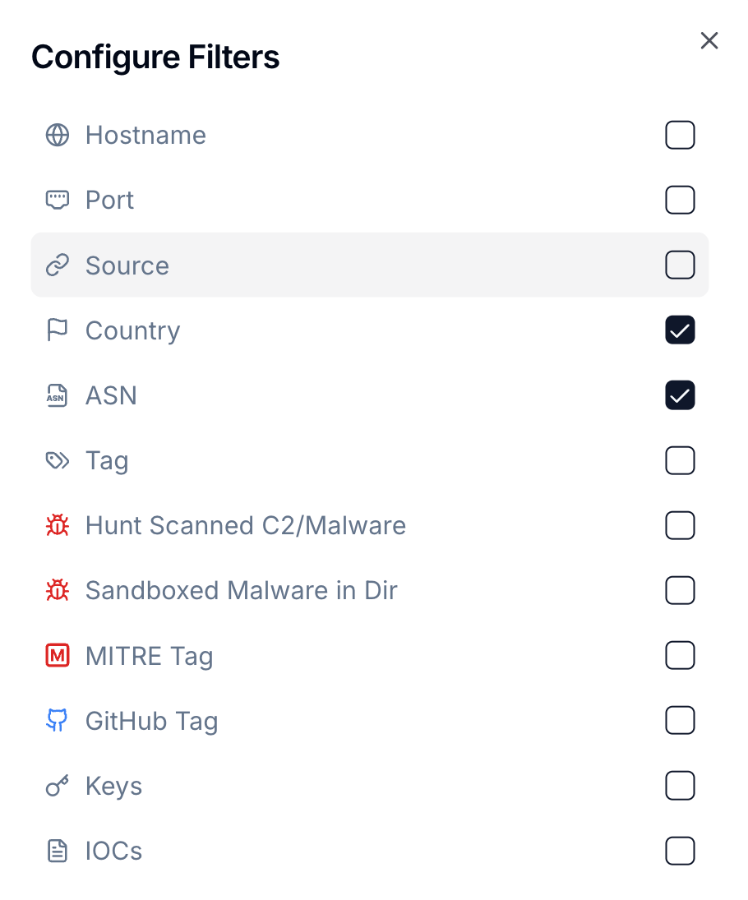Select the Source filter row label
Screen dimensions: 748x900
click(127, 265)
